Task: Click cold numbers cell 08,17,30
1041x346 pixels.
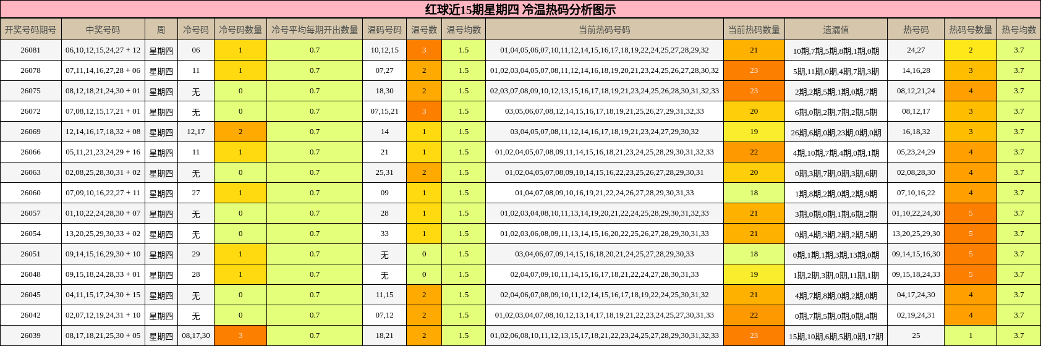Action: point(196,335)
